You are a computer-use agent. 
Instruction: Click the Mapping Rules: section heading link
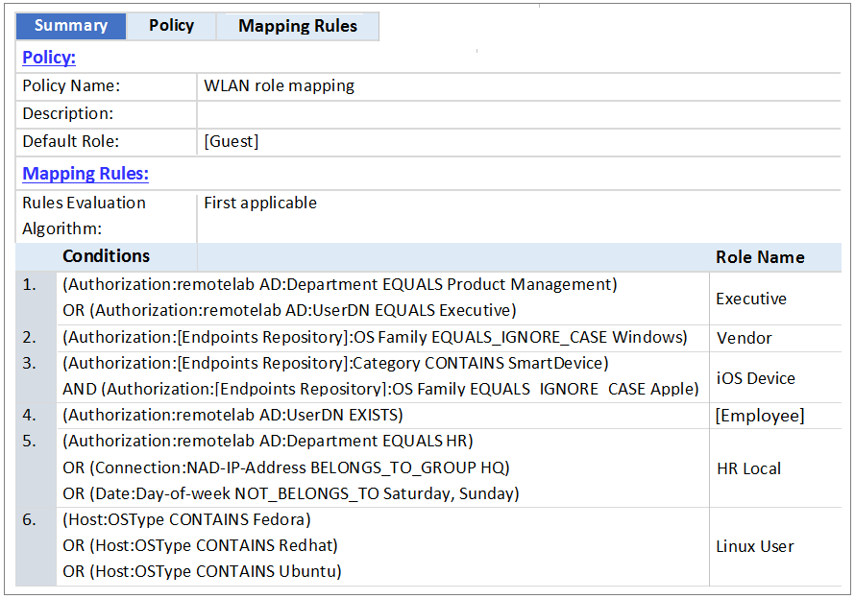point(85,174)
